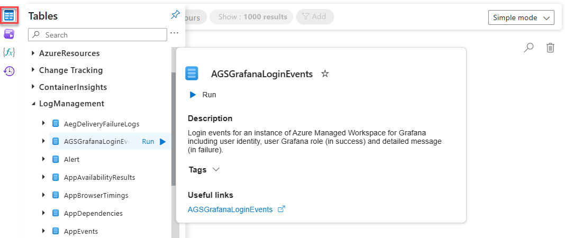Open the Functions sidebar icon
This screenshot has height=238, width=565.
[x=9, y=52]
